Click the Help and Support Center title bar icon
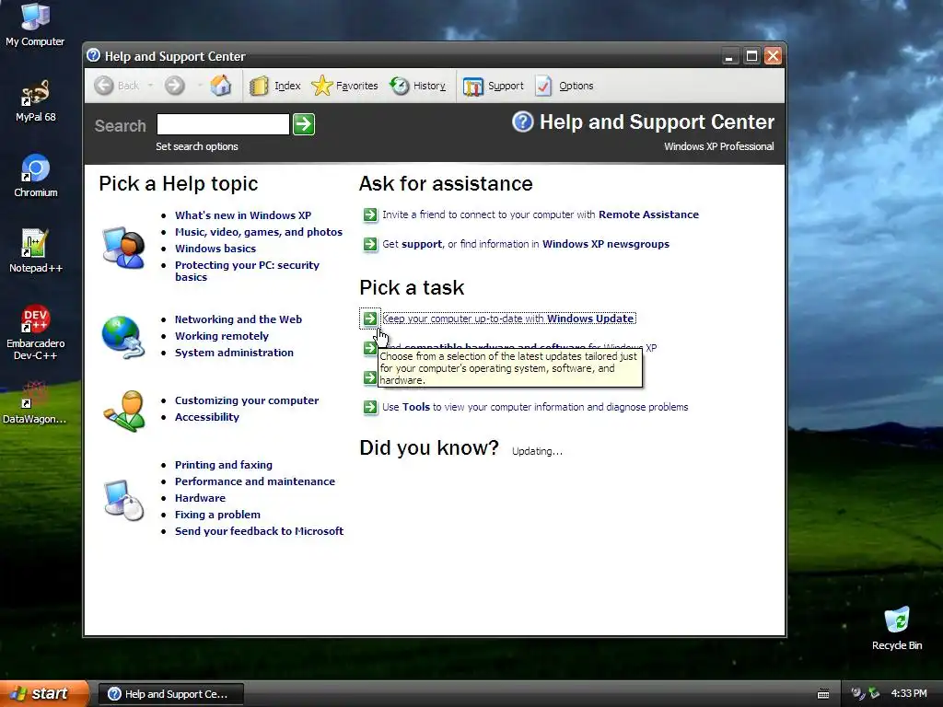This screenshot has width=943, height=707. (93, 56)
